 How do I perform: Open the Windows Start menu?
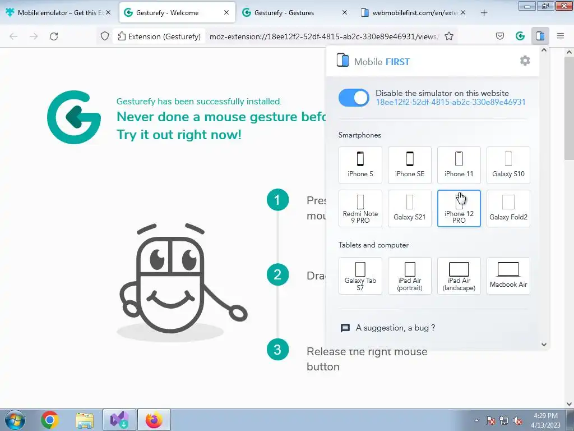(15, 420)
